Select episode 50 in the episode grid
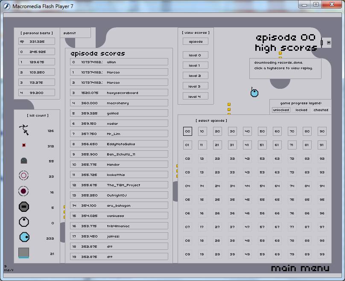 pos(262,132)
